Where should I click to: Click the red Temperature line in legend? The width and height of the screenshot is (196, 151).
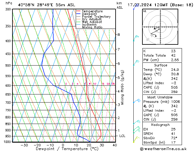(78, 11)
